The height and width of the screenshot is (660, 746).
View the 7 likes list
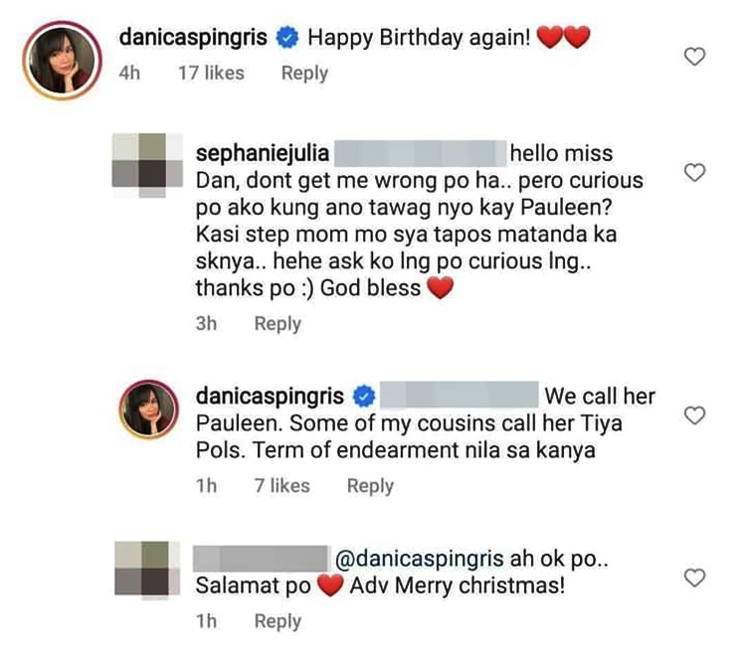point(282,486)
